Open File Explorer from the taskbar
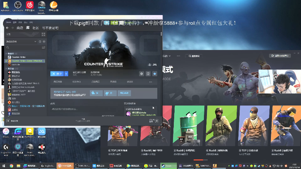Viewport: 301px width, 169px height. tap(18, 166)
